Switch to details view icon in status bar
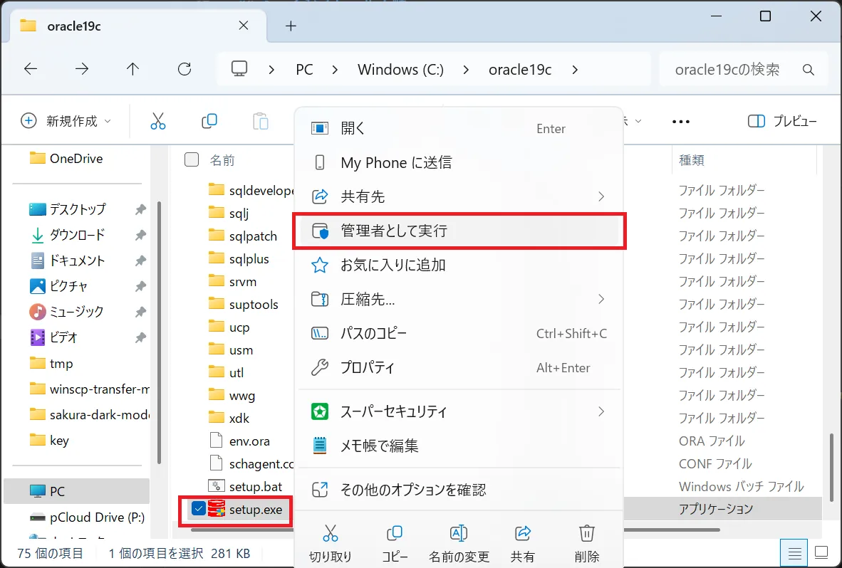Image resolution: width=842 pixels, height=568 pixels. (794, 552)
